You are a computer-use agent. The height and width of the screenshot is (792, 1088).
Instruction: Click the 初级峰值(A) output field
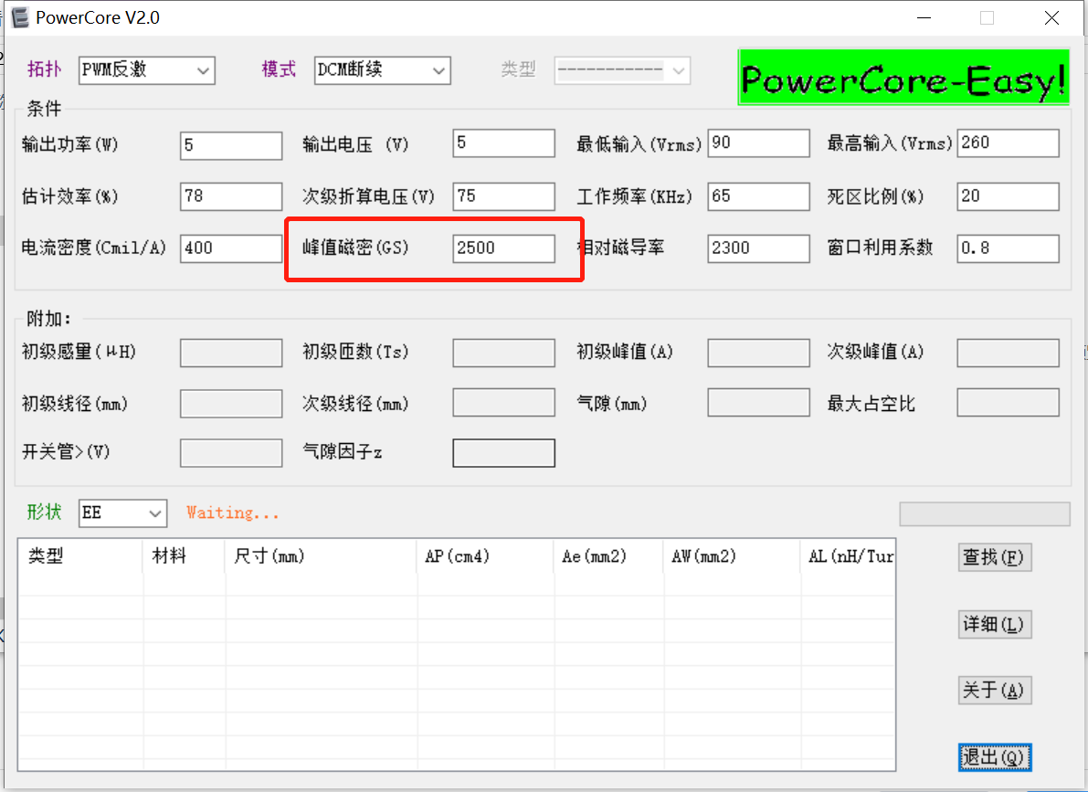(758, 353)
